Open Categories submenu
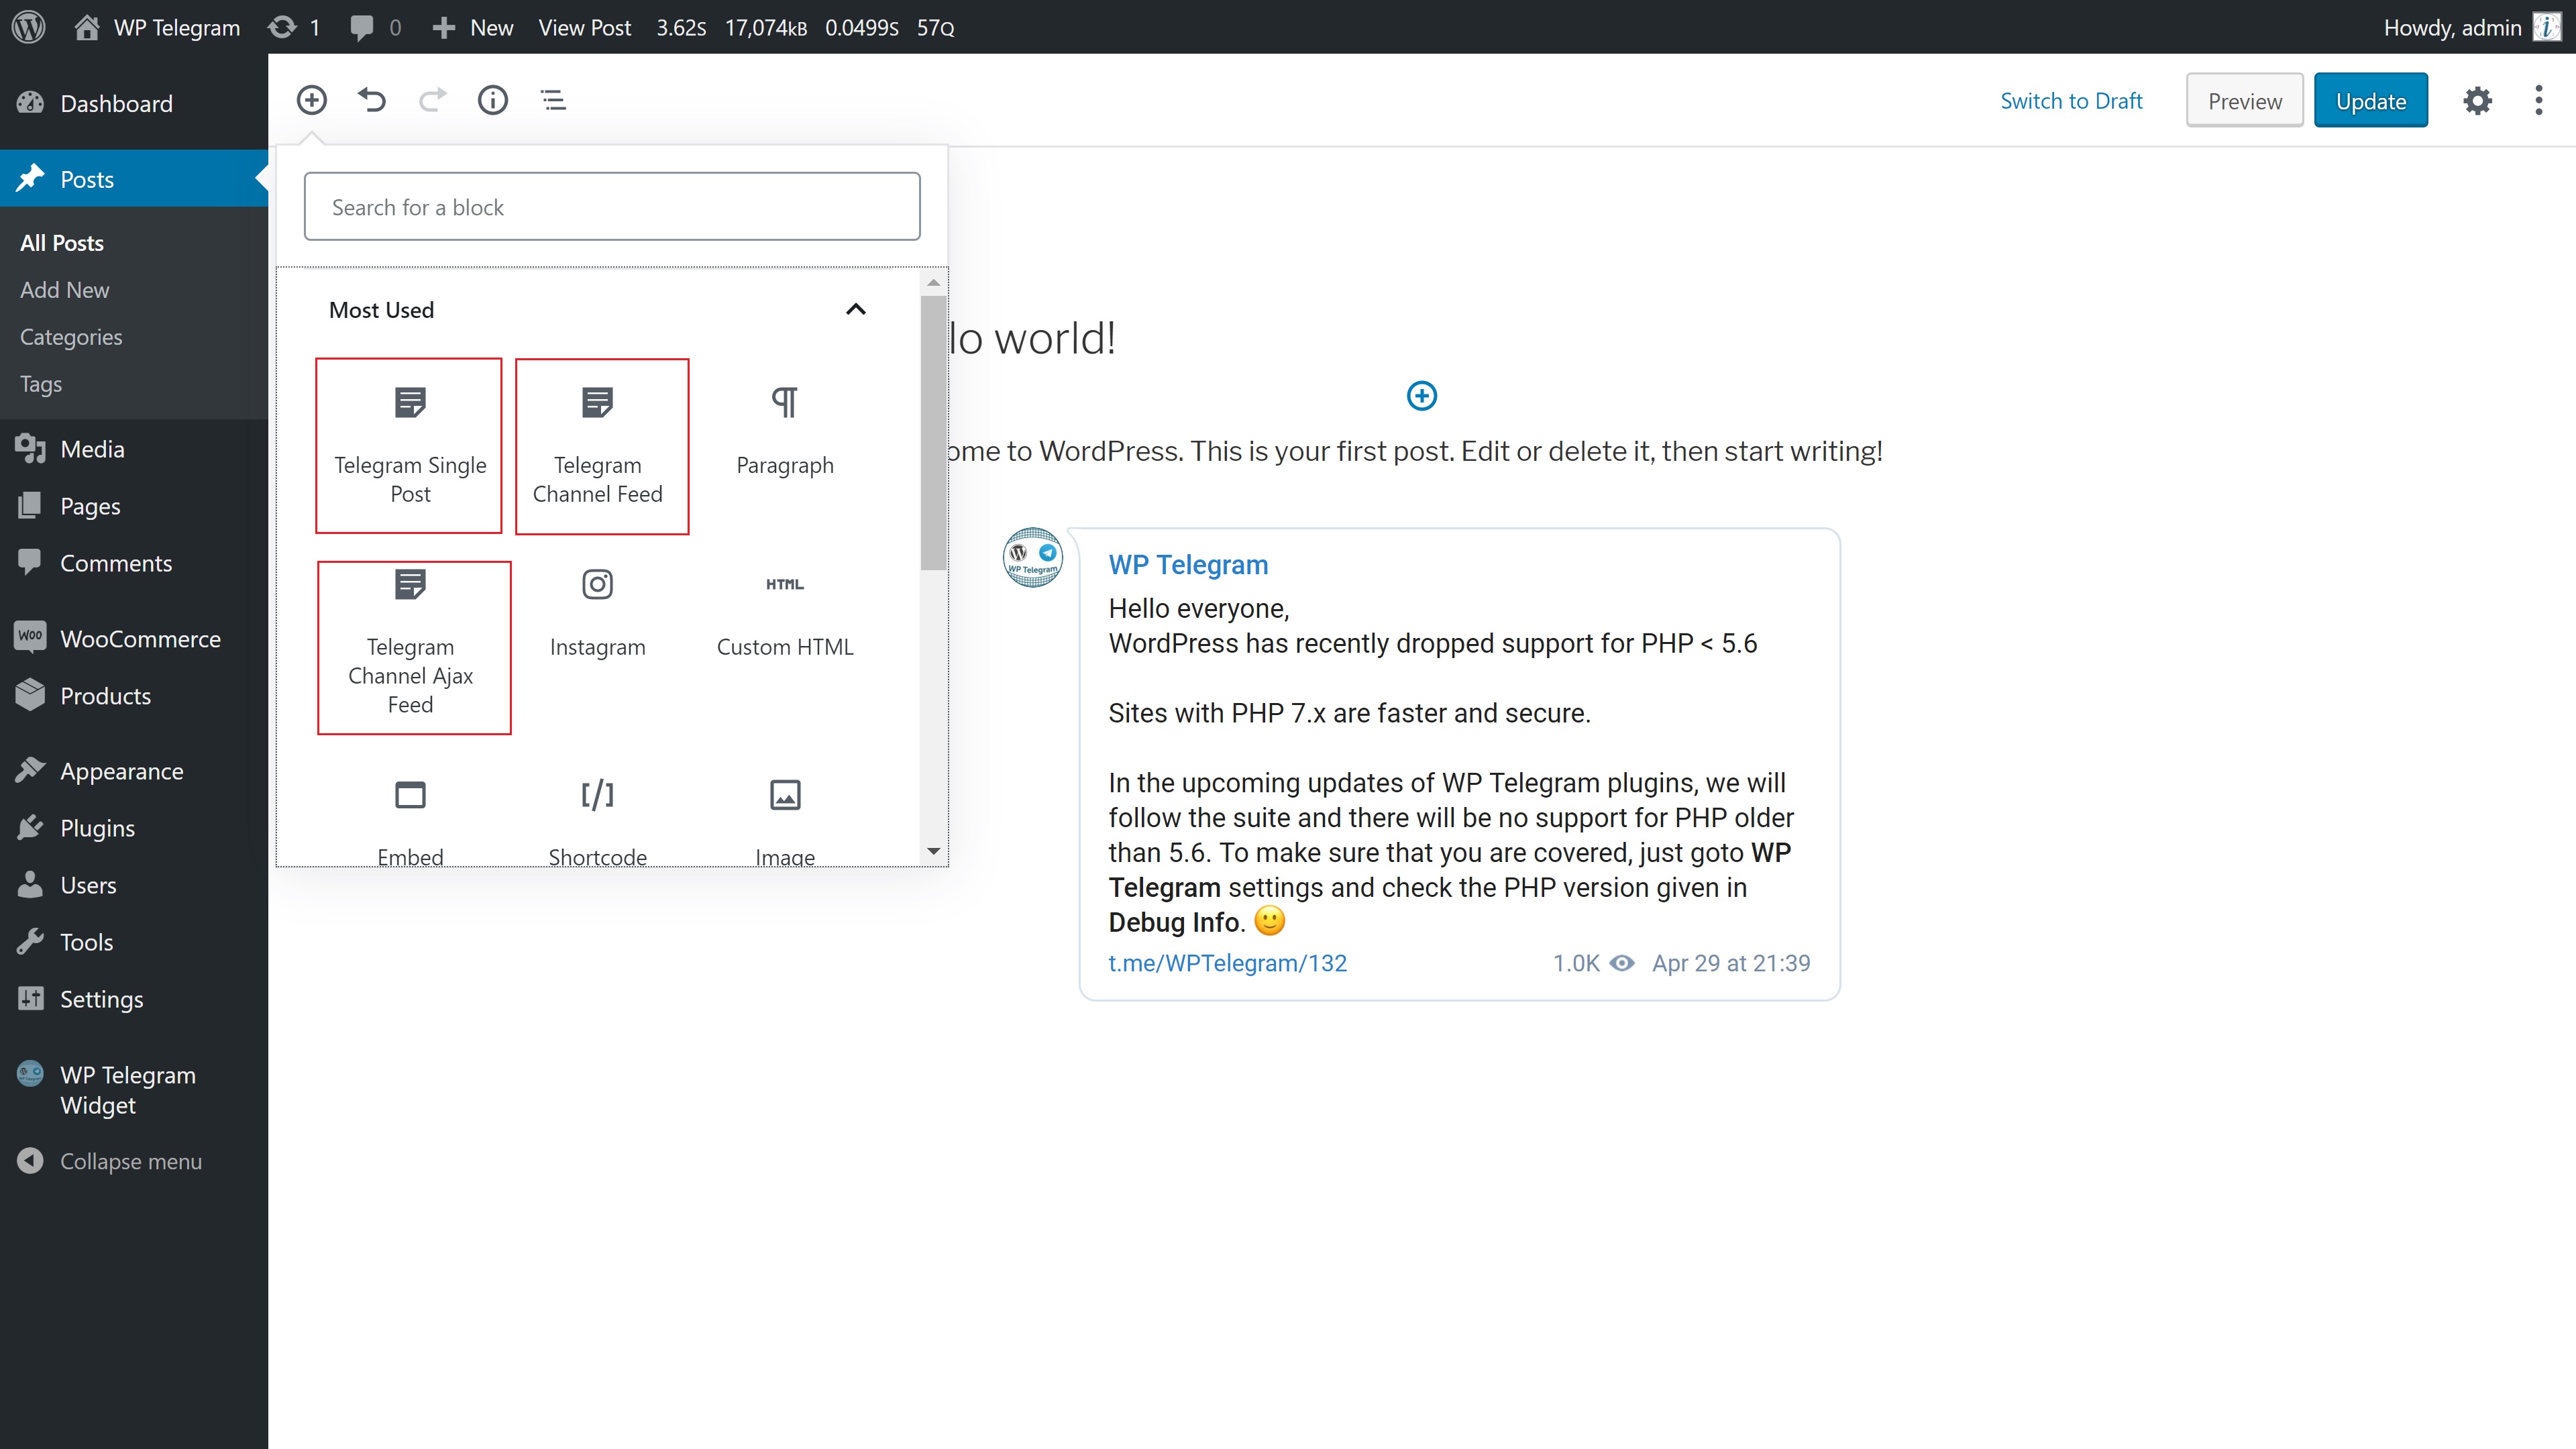The image size is (2576, 1449). tap(71, 337)
